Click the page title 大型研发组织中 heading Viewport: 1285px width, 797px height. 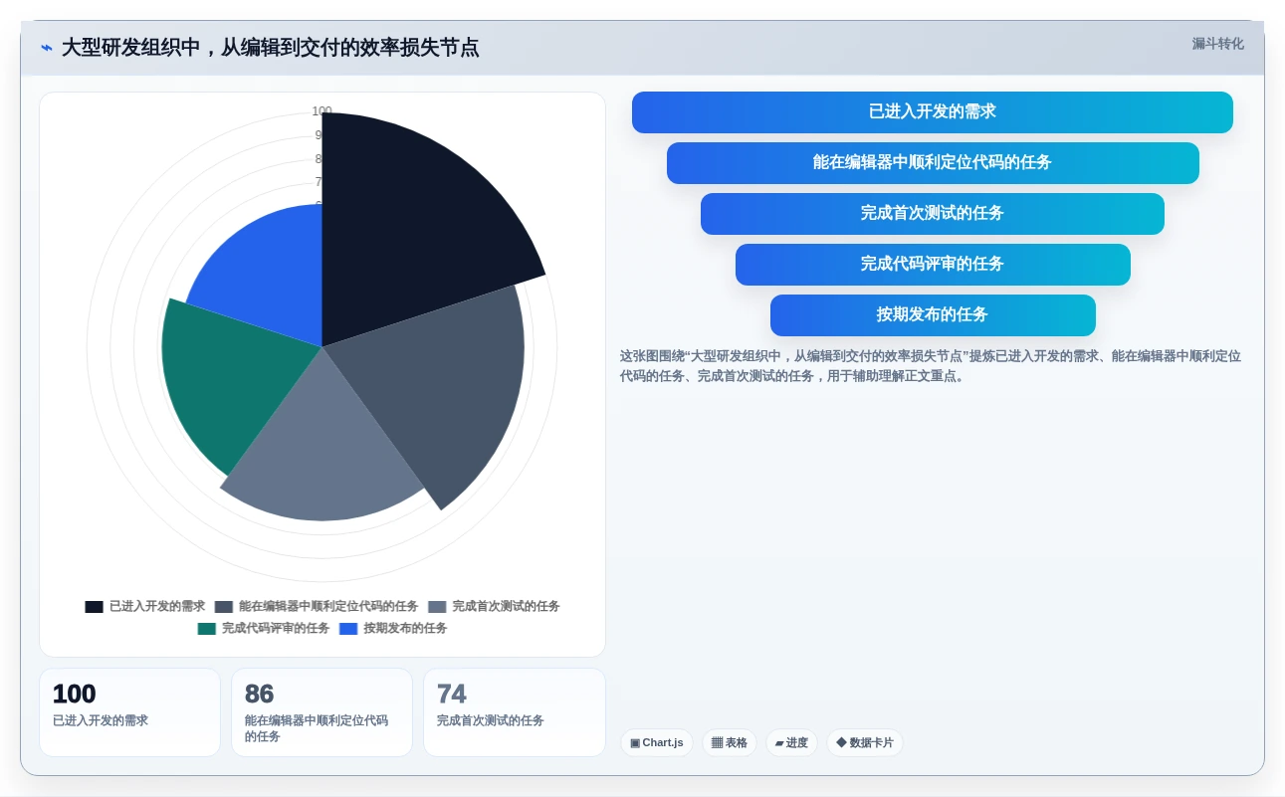click(270, 48)
